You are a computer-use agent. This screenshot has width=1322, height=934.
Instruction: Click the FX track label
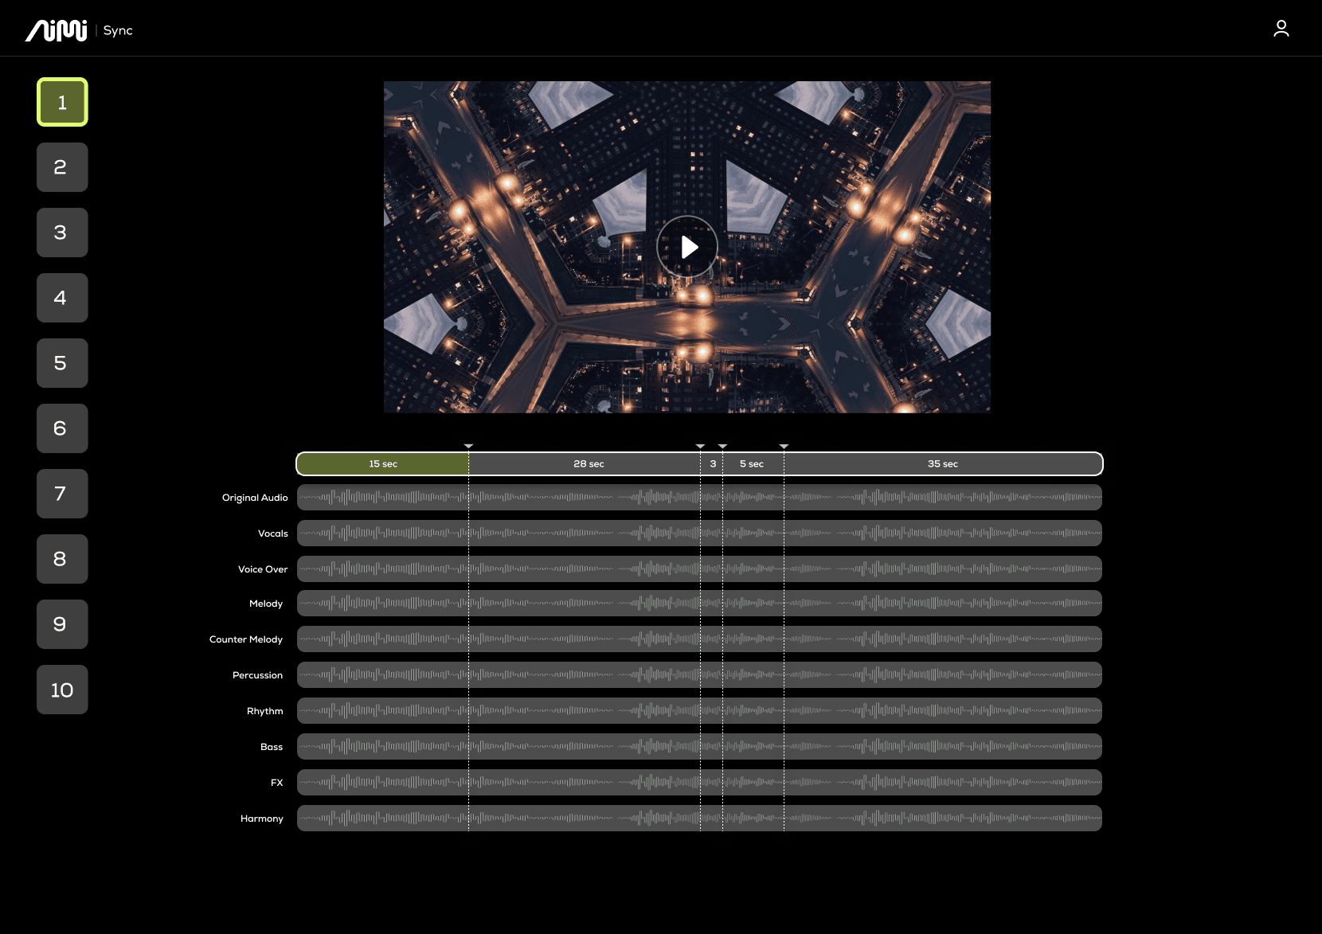tap(277, 783)
